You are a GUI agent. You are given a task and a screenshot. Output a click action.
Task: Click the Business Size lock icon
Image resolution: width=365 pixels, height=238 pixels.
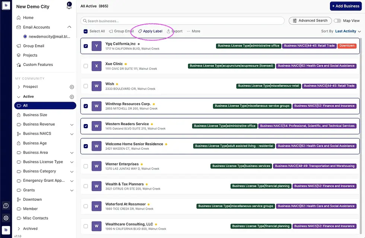[19, 115]
